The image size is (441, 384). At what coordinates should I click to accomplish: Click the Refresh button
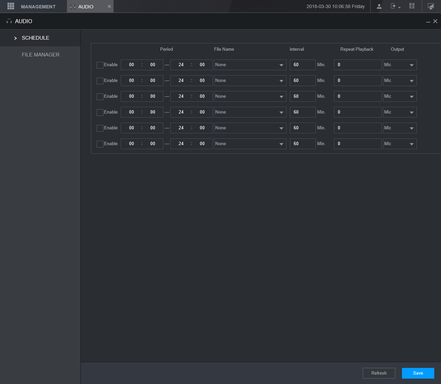[x=379, y=373]
